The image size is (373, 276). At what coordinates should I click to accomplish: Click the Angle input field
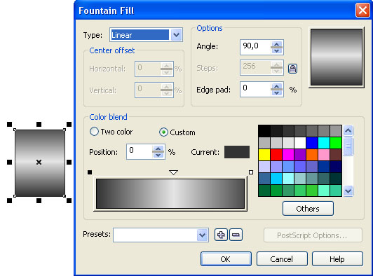click(x=255, y=48)
